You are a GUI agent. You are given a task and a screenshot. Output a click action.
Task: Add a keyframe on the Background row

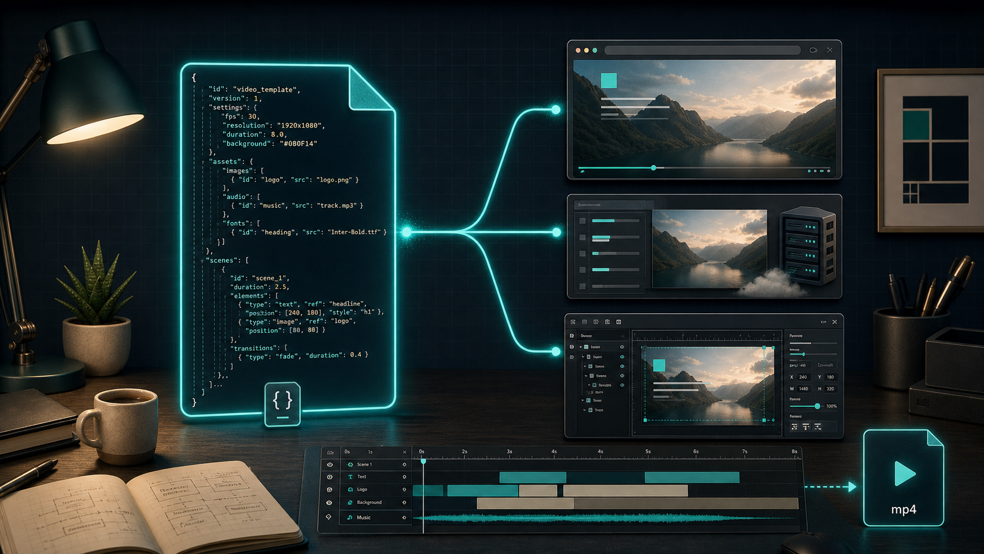click(404, 502)
